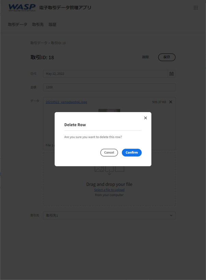Open the apps grid menu icon

coord(196,8)
